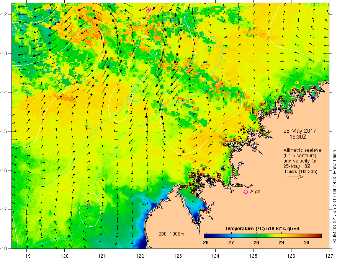Click the colorbar tick label 27
Screen dimensions: 337x260
(231, 243)
